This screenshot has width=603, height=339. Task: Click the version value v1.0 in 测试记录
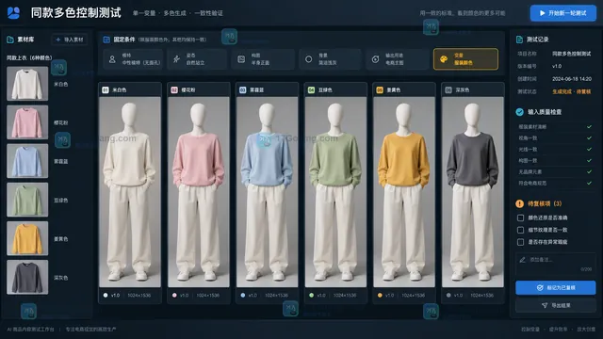click(557, 66)
